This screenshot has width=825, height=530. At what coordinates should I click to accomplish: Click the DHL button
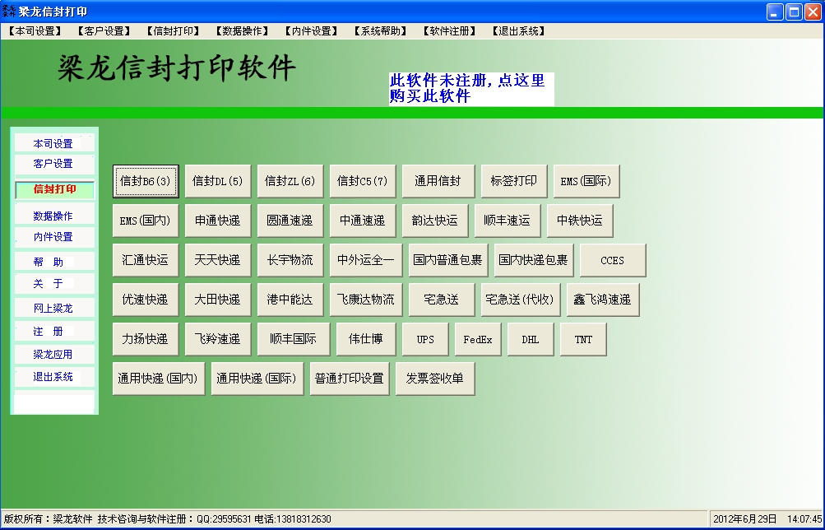(x=531, y=339)
